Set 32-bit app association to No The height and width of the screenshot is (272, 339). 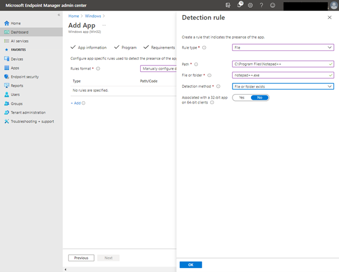click(x=259, y=97)
